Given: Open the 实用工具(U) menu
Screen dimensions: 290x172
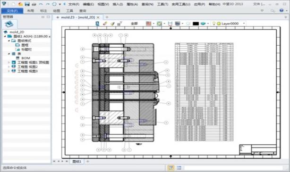Looking at the screenshot, I should (x=181, y=4).
